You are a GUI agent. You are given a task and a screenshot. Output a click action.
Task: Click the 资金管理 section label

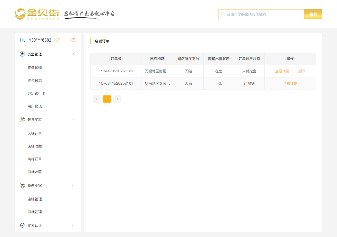[35, 54]
